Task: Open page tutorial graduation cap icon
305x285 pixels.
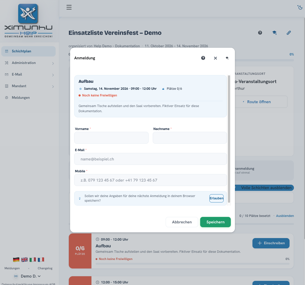Action: point(274,33)
